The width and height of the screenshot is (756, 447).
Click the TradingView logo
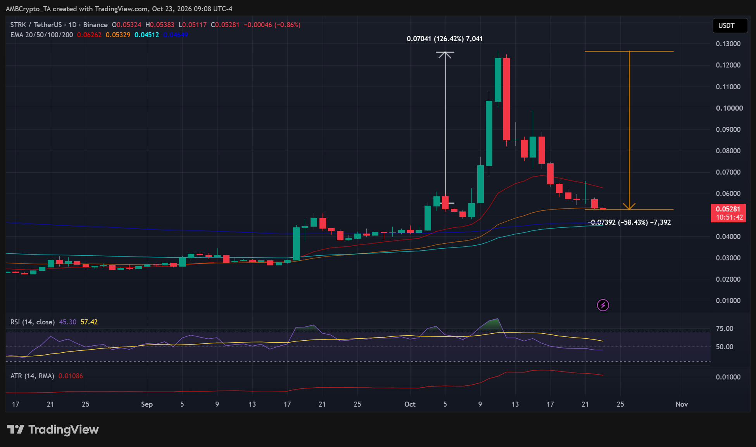(53, 430)
